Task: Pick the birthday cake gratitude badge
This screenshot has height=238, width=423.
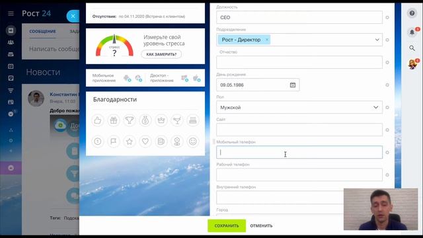Action: [x=193, y=120]
